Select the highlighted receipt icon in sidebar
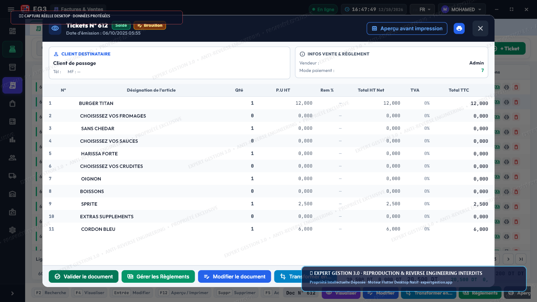Image resolution: width=537 pixels, height=302 pixels. click(13, 85)
